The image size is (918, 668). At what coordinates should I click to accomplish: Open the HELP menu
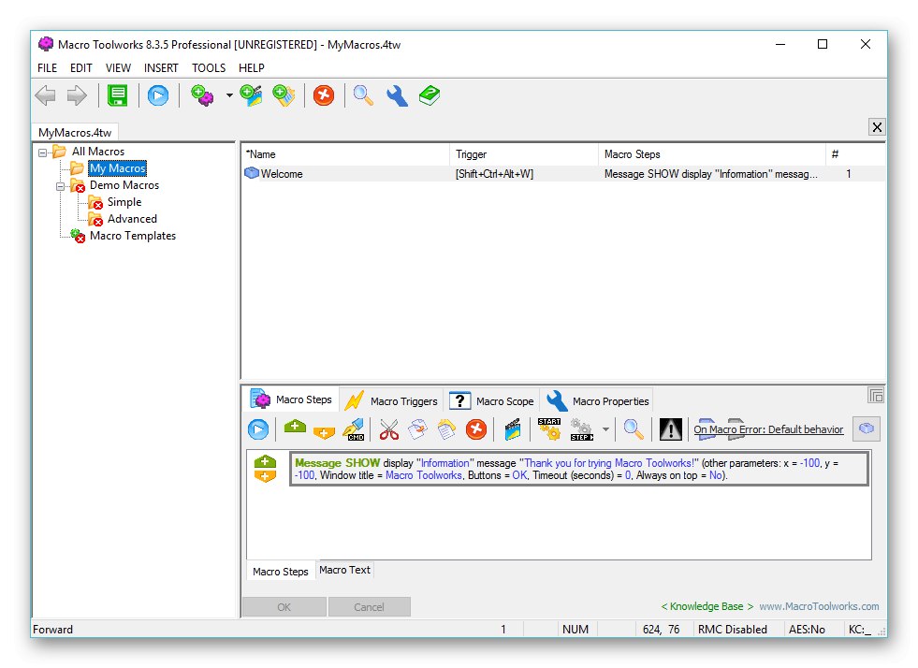(x=252, y=68)
